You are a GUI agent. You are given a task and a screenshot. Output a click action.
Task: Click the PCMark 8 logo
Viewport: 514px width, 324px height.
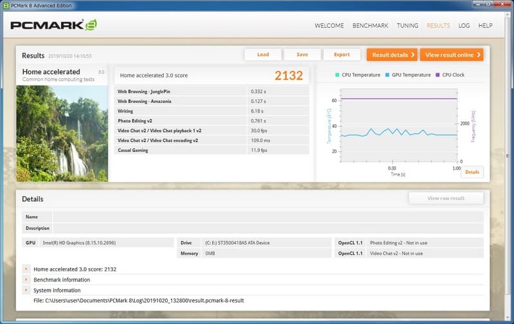(x=53, y=25)
